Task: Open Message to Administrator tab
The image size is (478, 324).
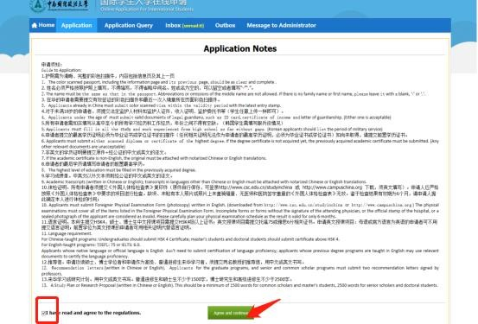Action: [x=281, y=25]
